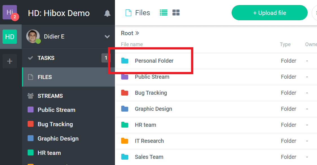Switch to grid view layout

click(x=176, y=13)
